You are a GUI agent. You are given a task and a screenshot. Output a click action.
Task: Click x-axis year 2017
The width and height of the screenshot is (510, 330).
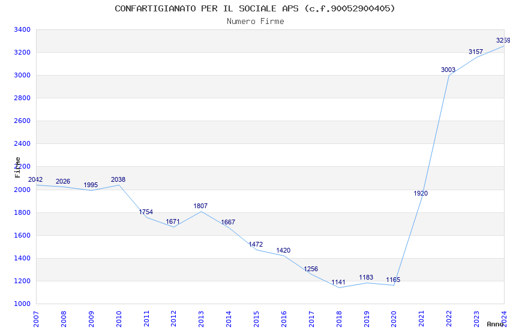pos(311,319)
